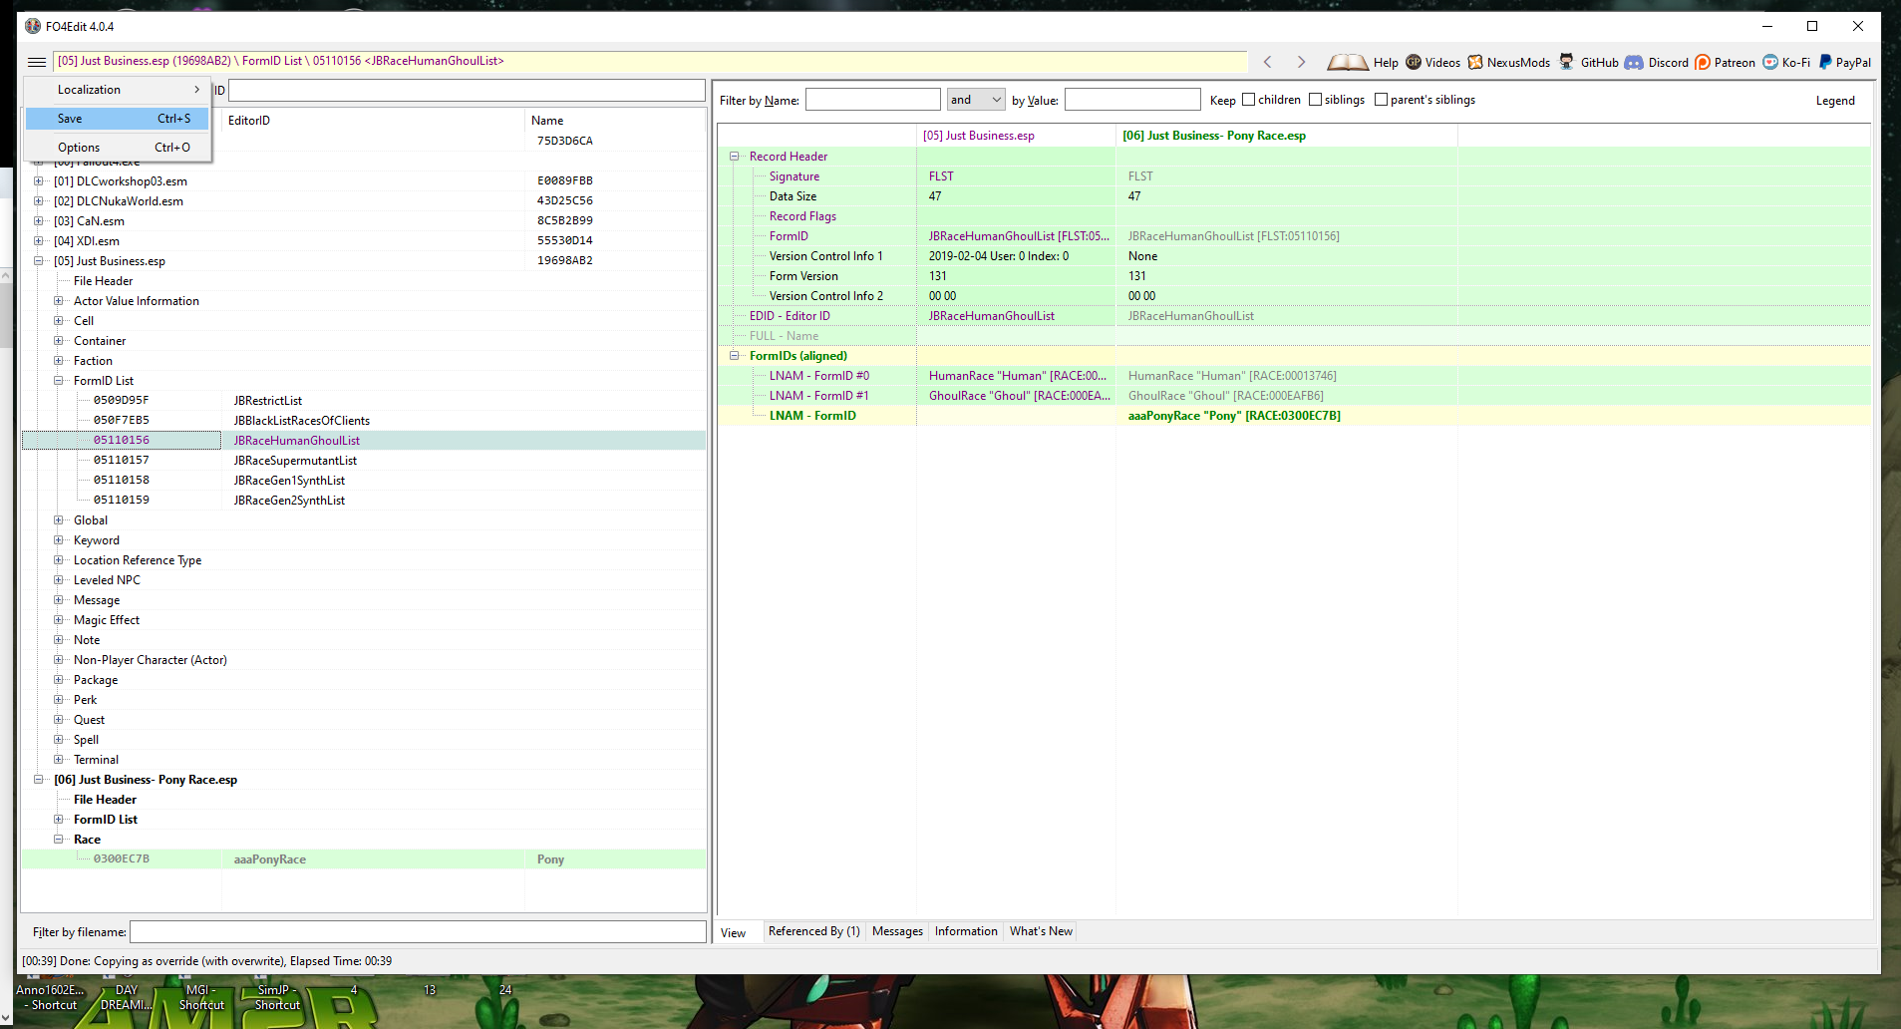Viewport: 1901px width, 1029px height.
Task: Switch to the View tab
Action: tap(734, 933)
